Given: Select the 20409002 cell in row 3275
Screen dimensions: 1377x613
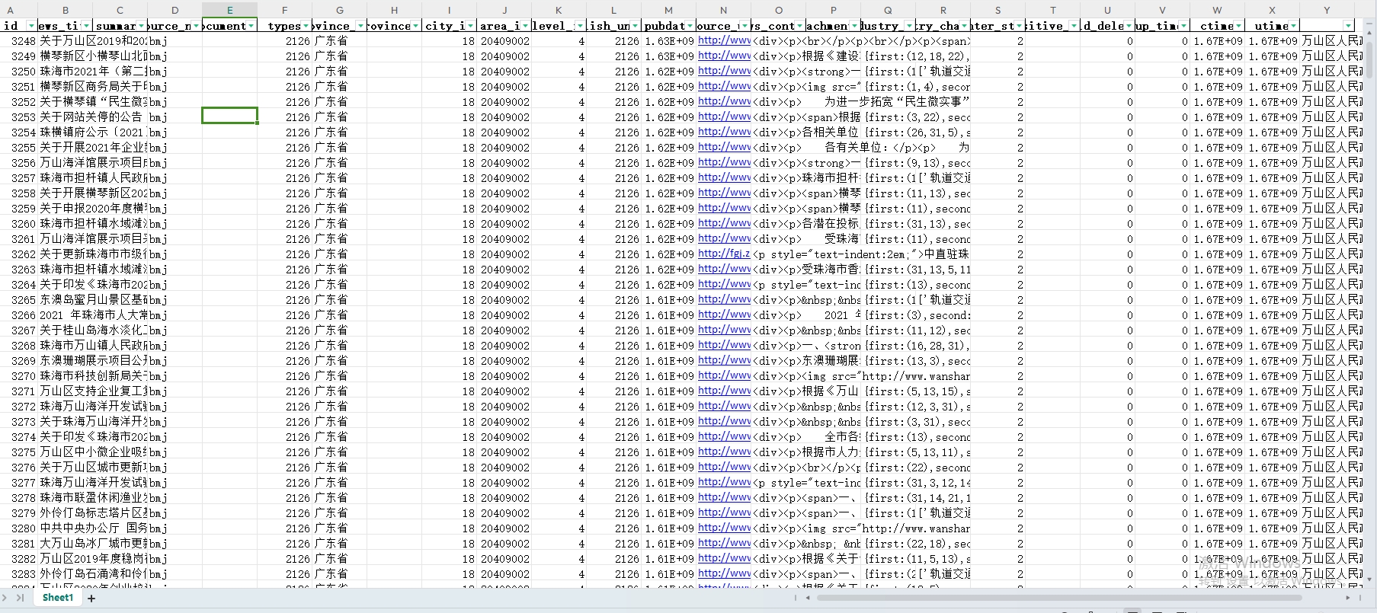Looking at the screenshot, I should point(504,452).
